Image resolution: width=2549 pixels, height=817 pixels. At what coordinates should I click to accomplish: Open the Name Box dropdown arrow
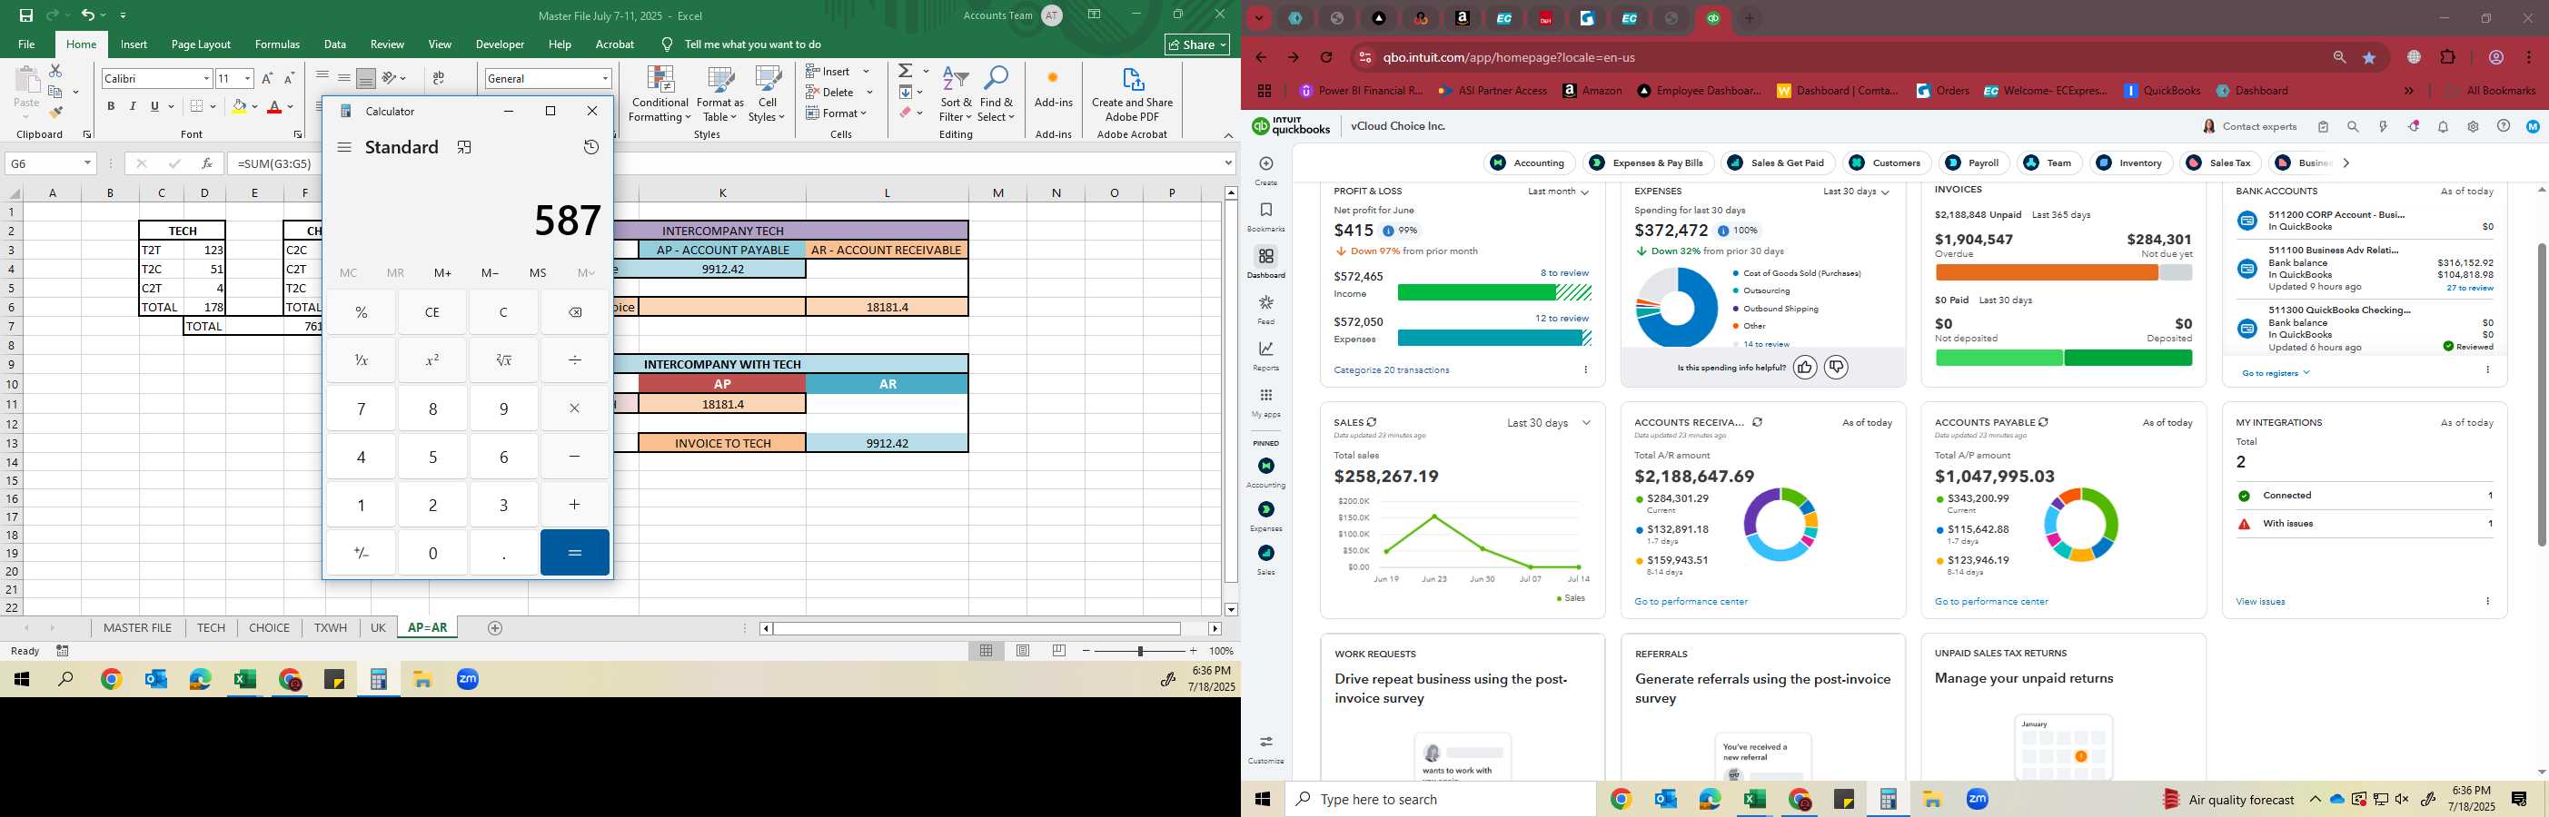pos(87,163)
